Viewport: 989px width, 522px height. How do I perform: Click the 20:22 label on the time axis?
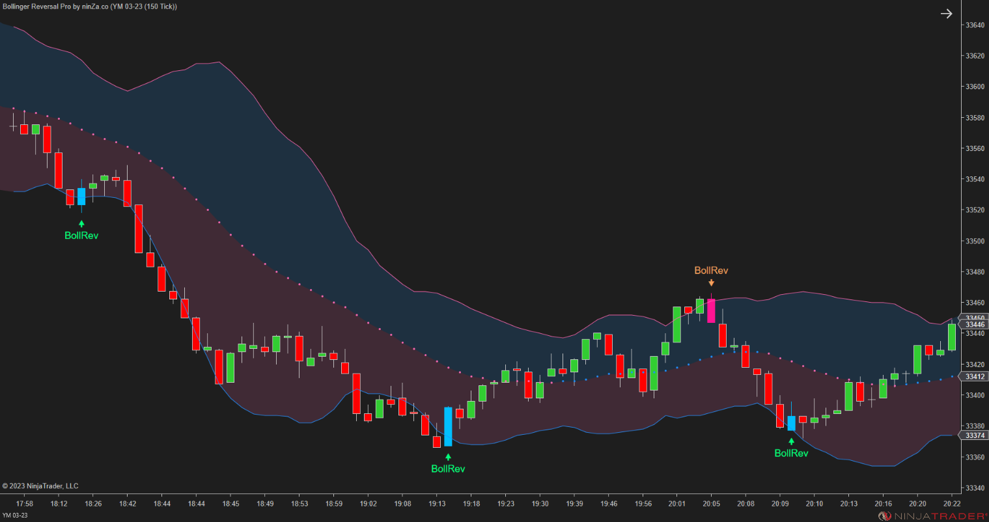[x=951, y=503]
